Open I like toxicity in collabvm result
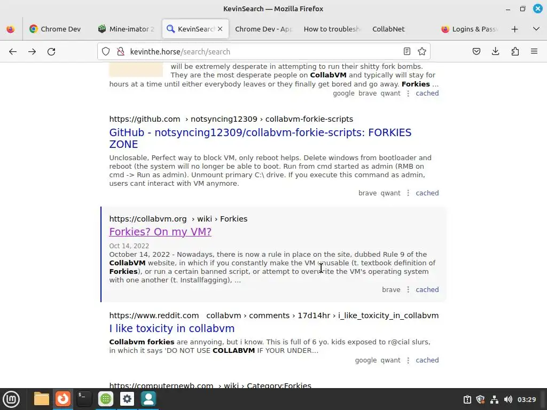 (x=171, y=328)
